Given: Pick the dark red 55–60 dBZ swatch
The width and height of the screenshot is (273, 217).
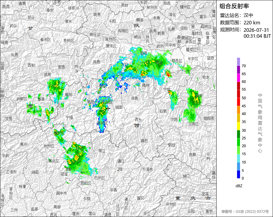Looking at the screenshot, I should tap(239, 86).
